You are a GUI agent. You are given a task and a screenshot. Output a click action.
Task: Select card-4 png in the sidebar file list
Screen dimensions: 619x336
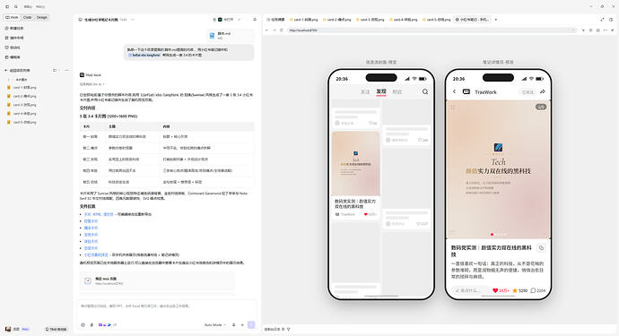pos(22,114)
